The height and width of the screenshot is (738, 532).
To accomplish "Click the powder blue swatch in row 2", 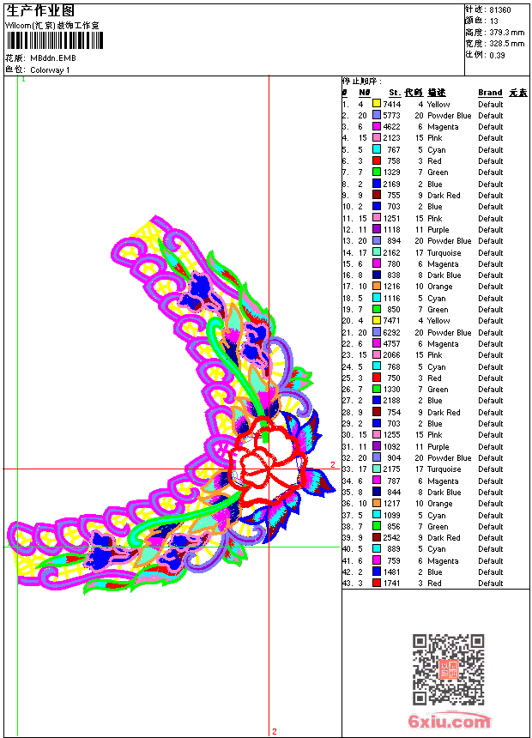I will pos(377,115).
